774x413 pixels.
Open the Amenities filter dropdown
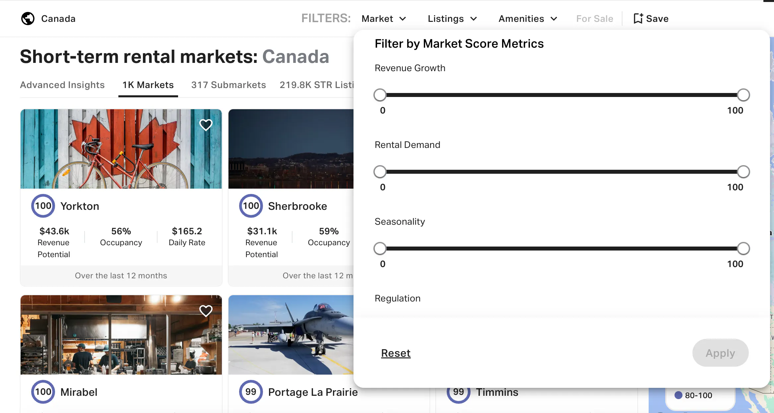[x=528, y=19]
